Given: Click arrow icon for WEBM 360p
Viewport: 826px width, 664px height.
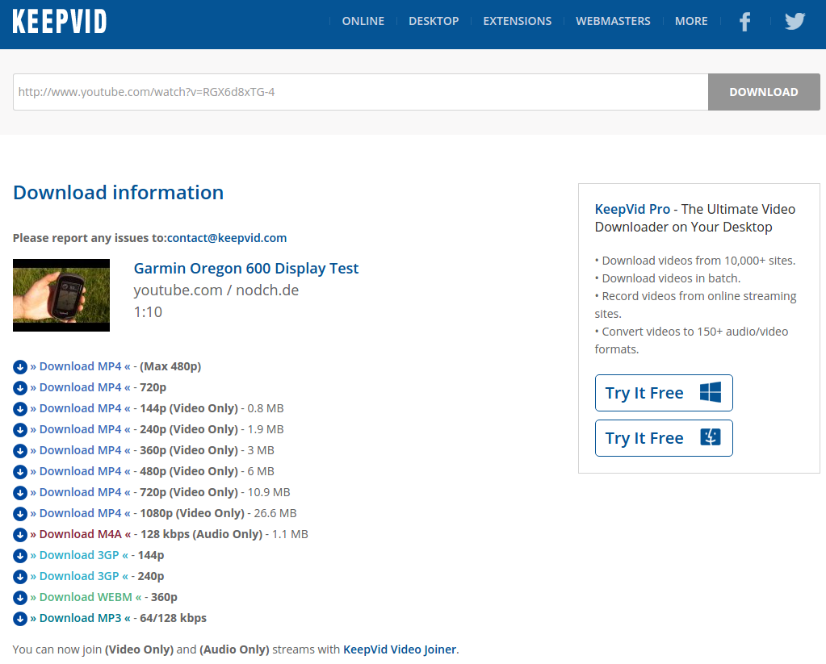Looking at the screenshot, I should point(20,598).
